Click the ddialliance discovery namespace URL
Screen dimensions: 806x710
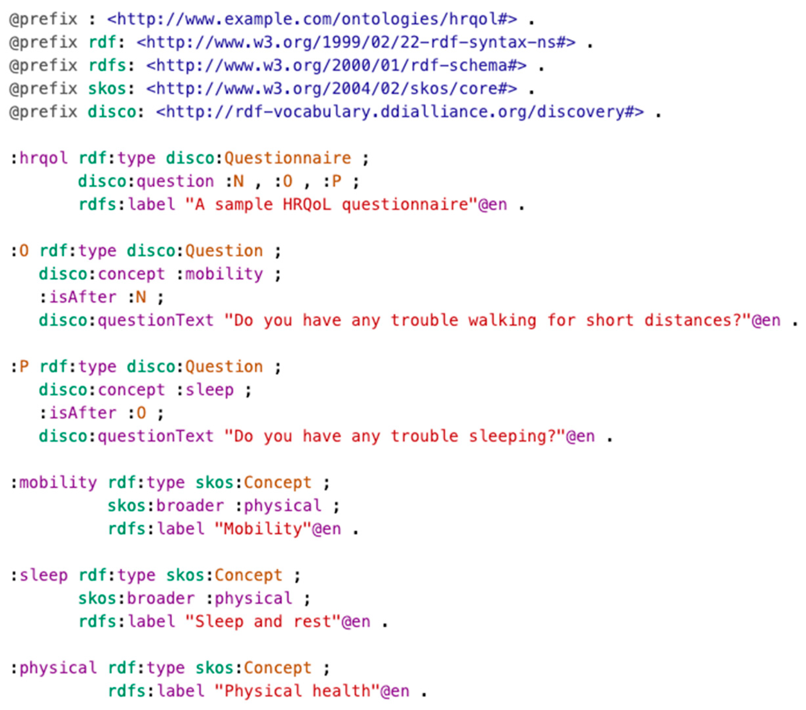pyautogui.click(x=400, y=112)
